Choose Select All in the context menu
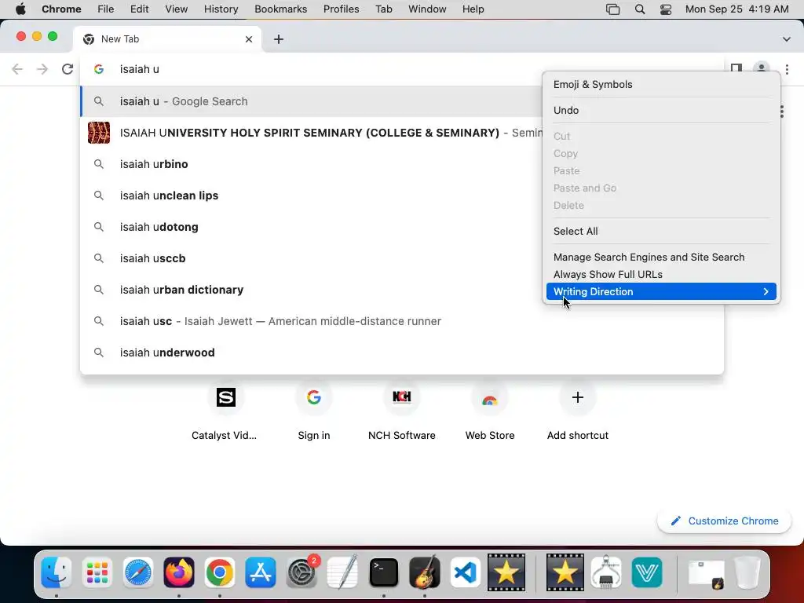The height and width of the screenshot is (603, 804). click(x=661, y=232)
